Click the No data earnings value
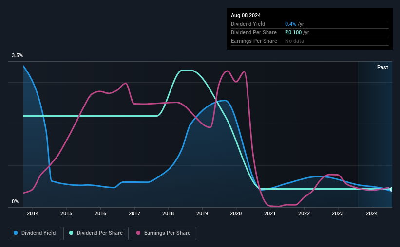The width and height of the screenshot is (400, 247). 294,41
